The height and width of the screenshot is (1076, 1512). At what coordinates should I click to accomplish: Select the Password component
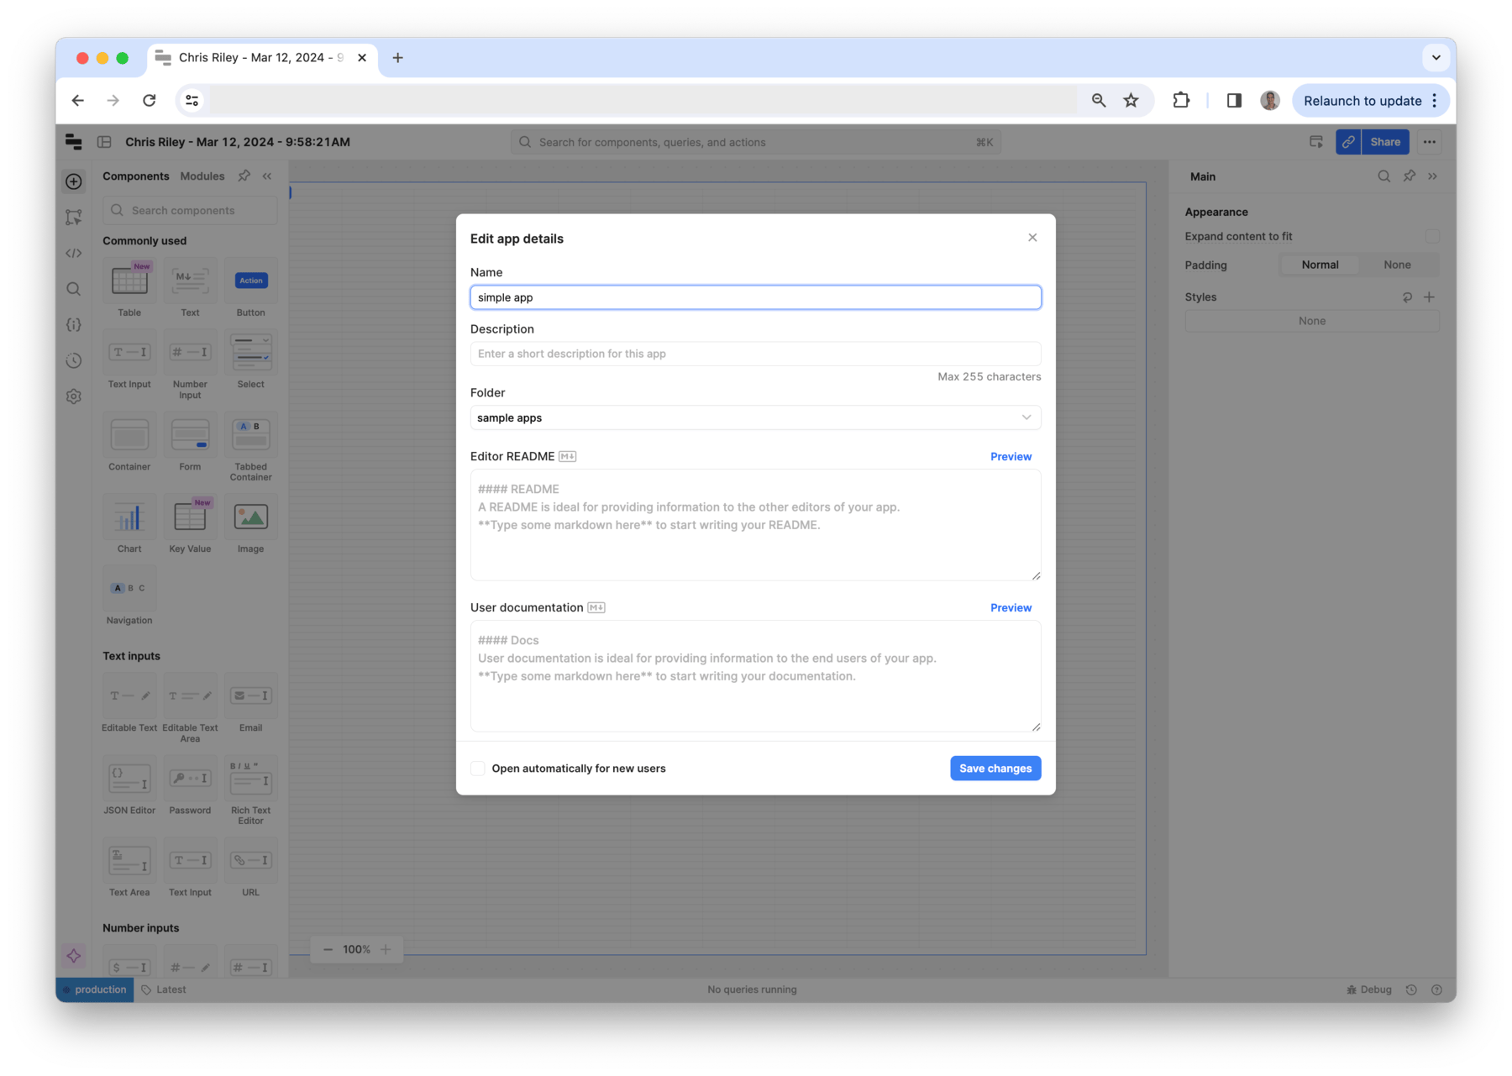(190, 786)
